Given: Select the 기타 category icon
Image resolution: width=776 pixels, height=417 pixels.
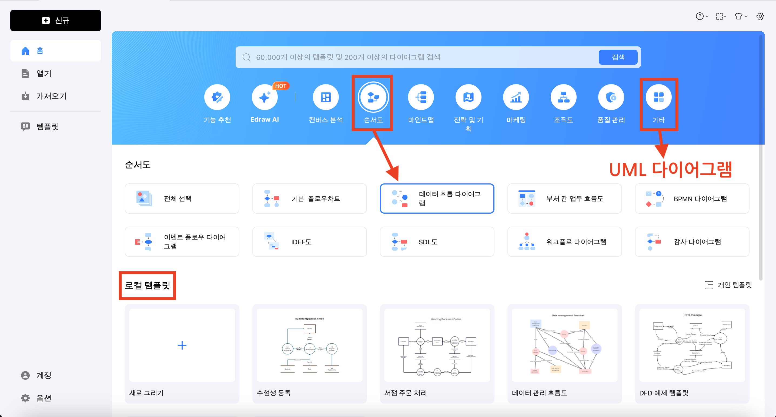Looking at the screenshot, I should (659, 97).
